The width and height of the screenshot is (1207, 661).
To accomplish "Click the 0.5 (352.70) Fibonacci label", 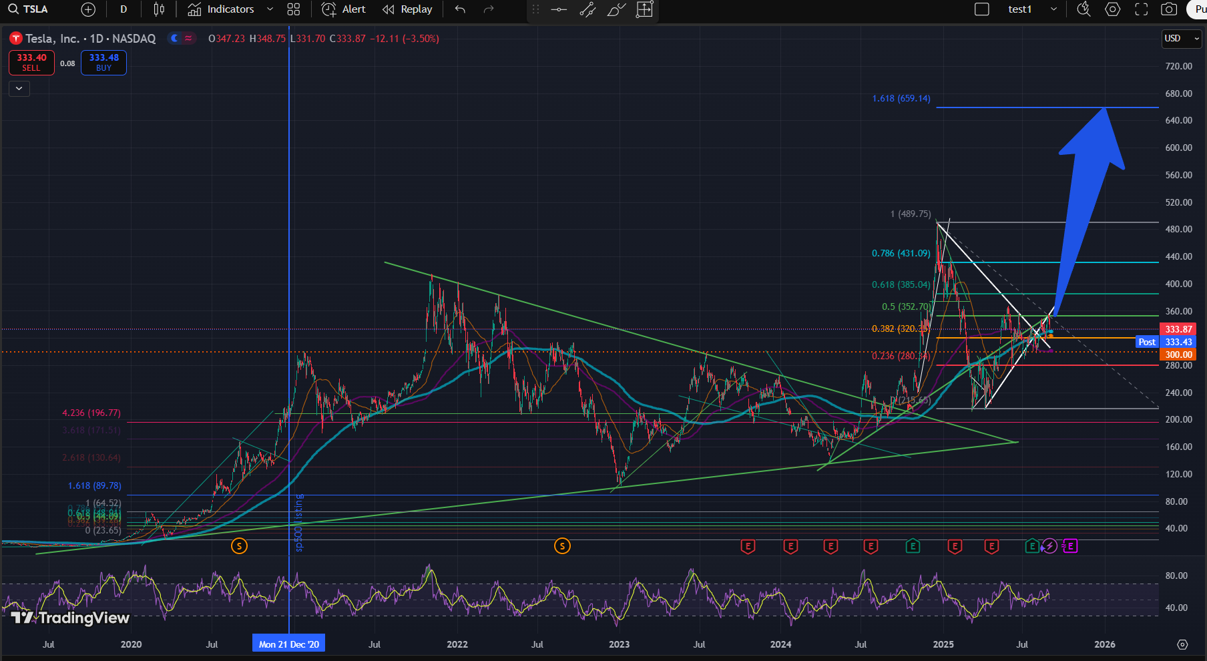I will click(x=906, y=306).
